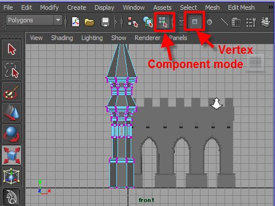Toggle select by hierarchy mode
Image resolution: width=275 pixels, height=206 pixels.
pos(133,22)
